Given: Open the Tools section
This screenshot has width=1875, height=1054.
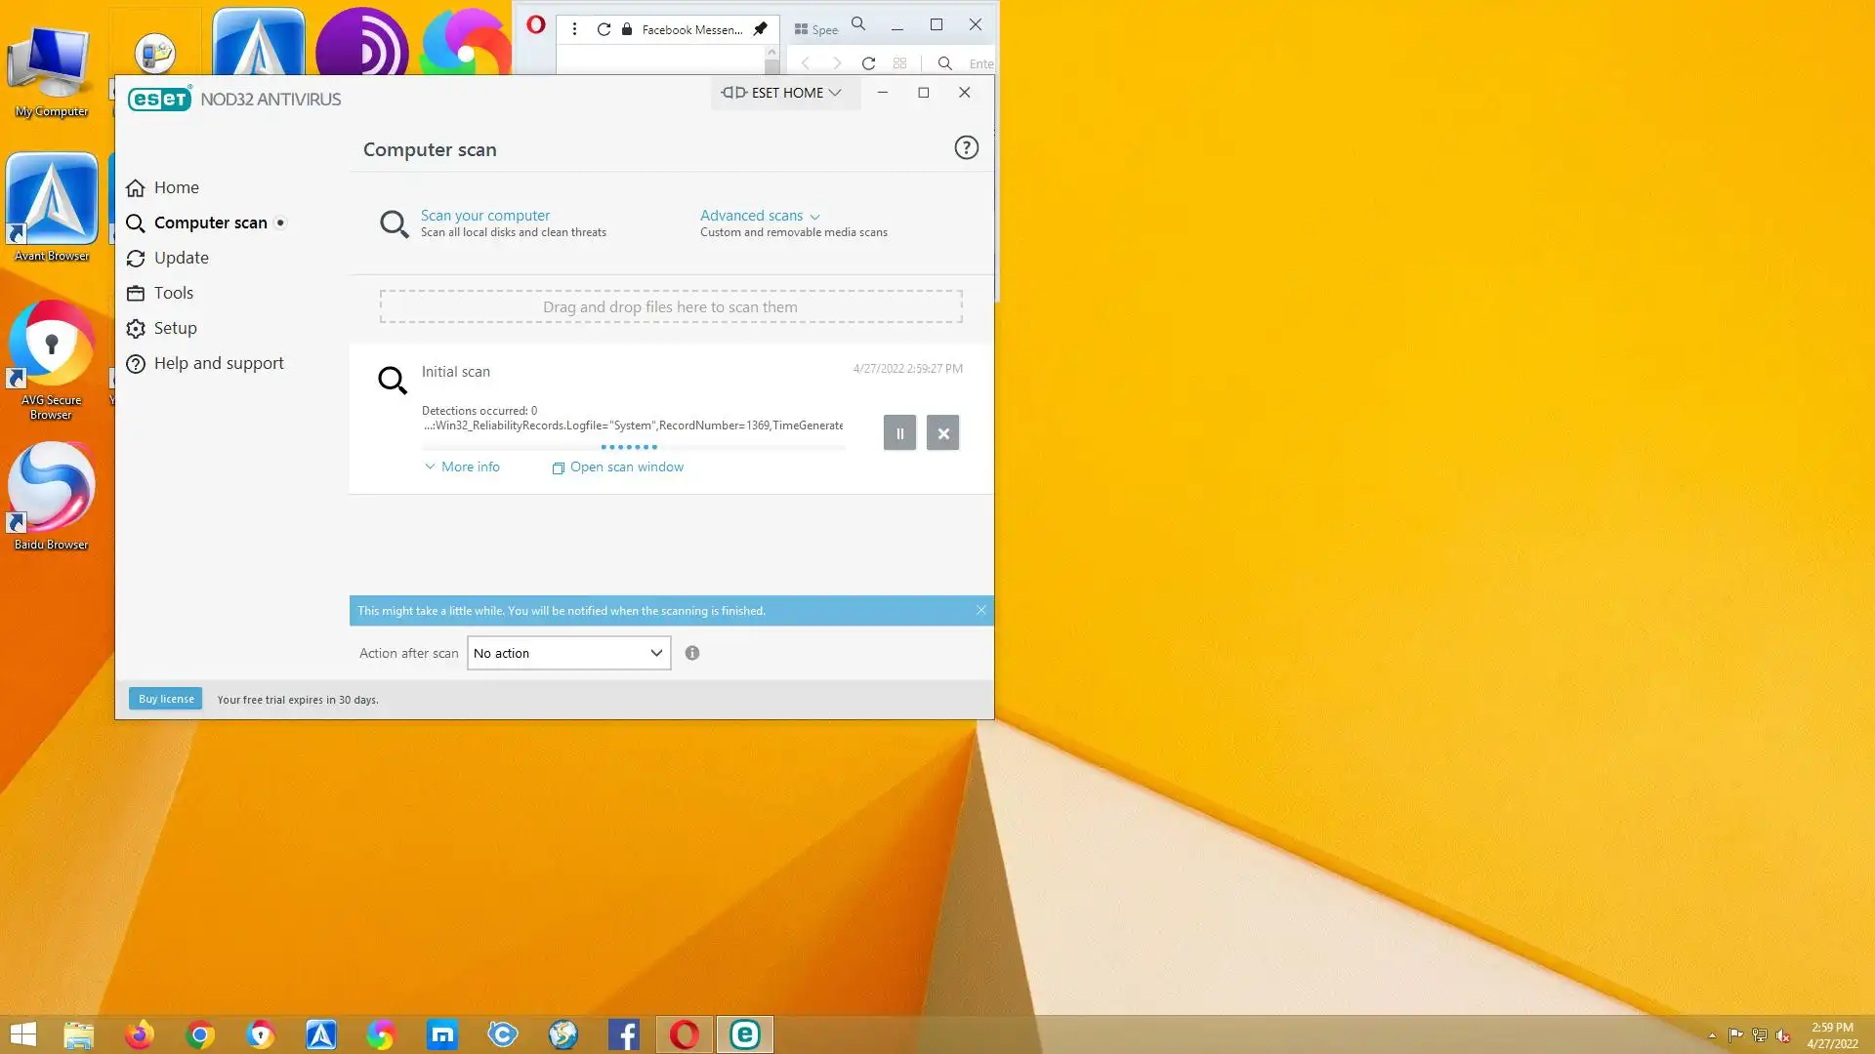Looking at the screenshot, I should [173, 293].
